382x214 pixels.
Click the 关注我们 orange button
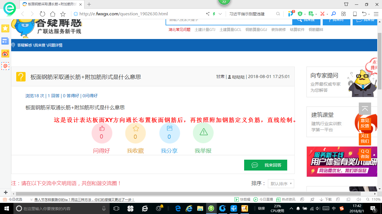click(x=365, y=139)
